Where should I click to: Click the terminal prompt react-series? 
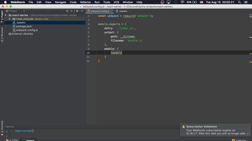[x=23, y=131]
